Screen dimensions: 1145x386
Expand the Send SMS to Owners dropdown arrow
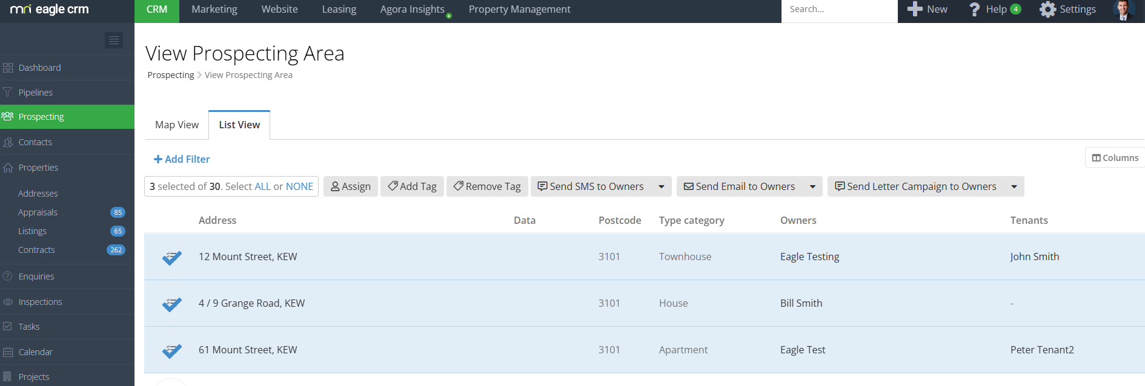click(x=662, y=187)
